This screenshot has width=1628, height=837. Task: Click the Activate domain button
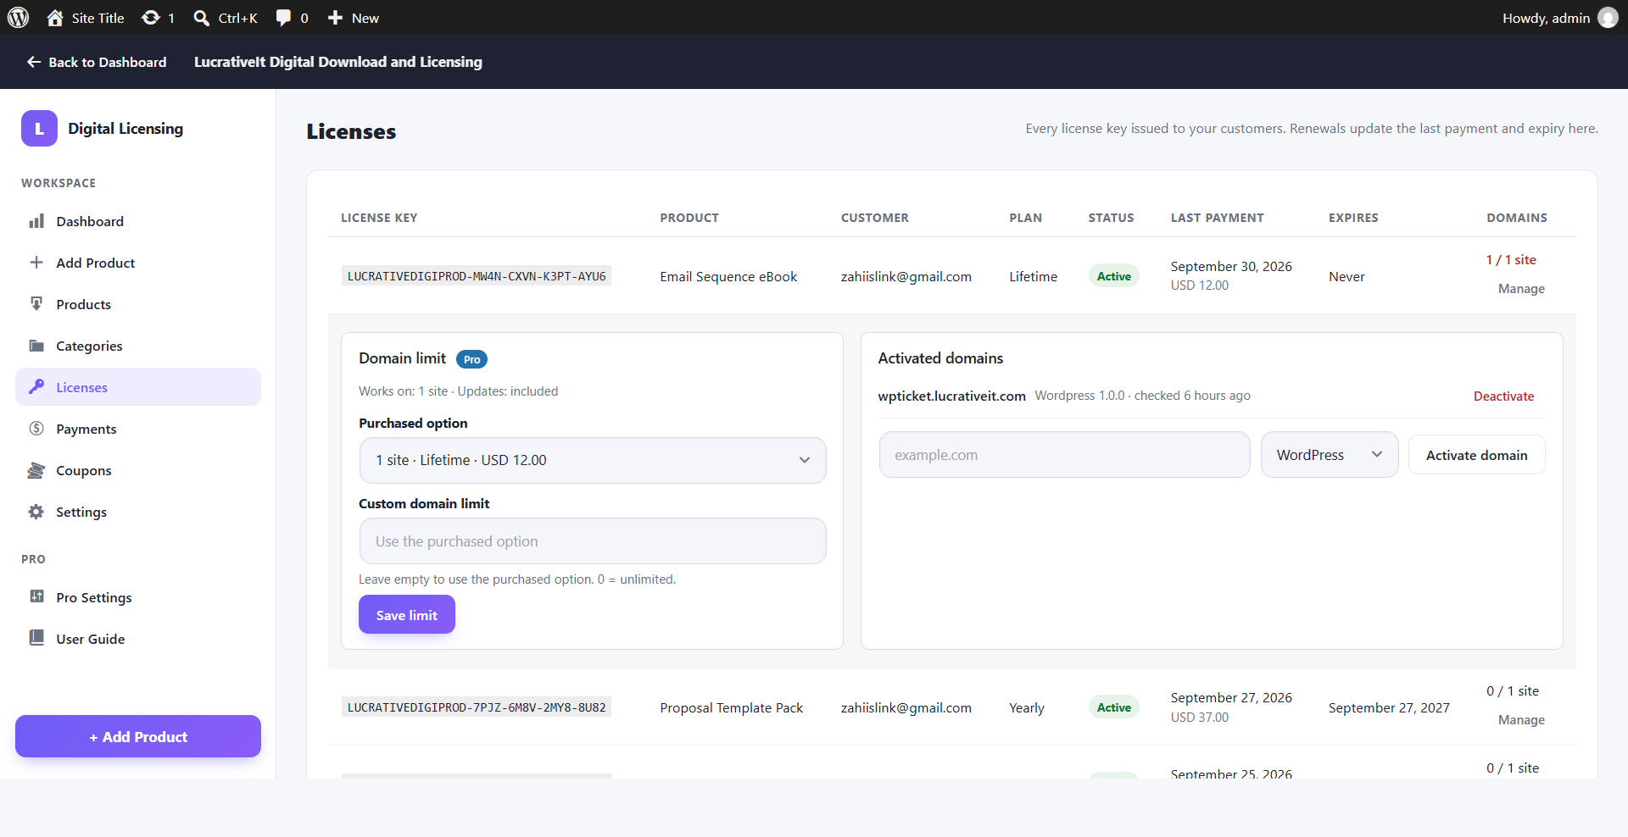pos(1476,455)
